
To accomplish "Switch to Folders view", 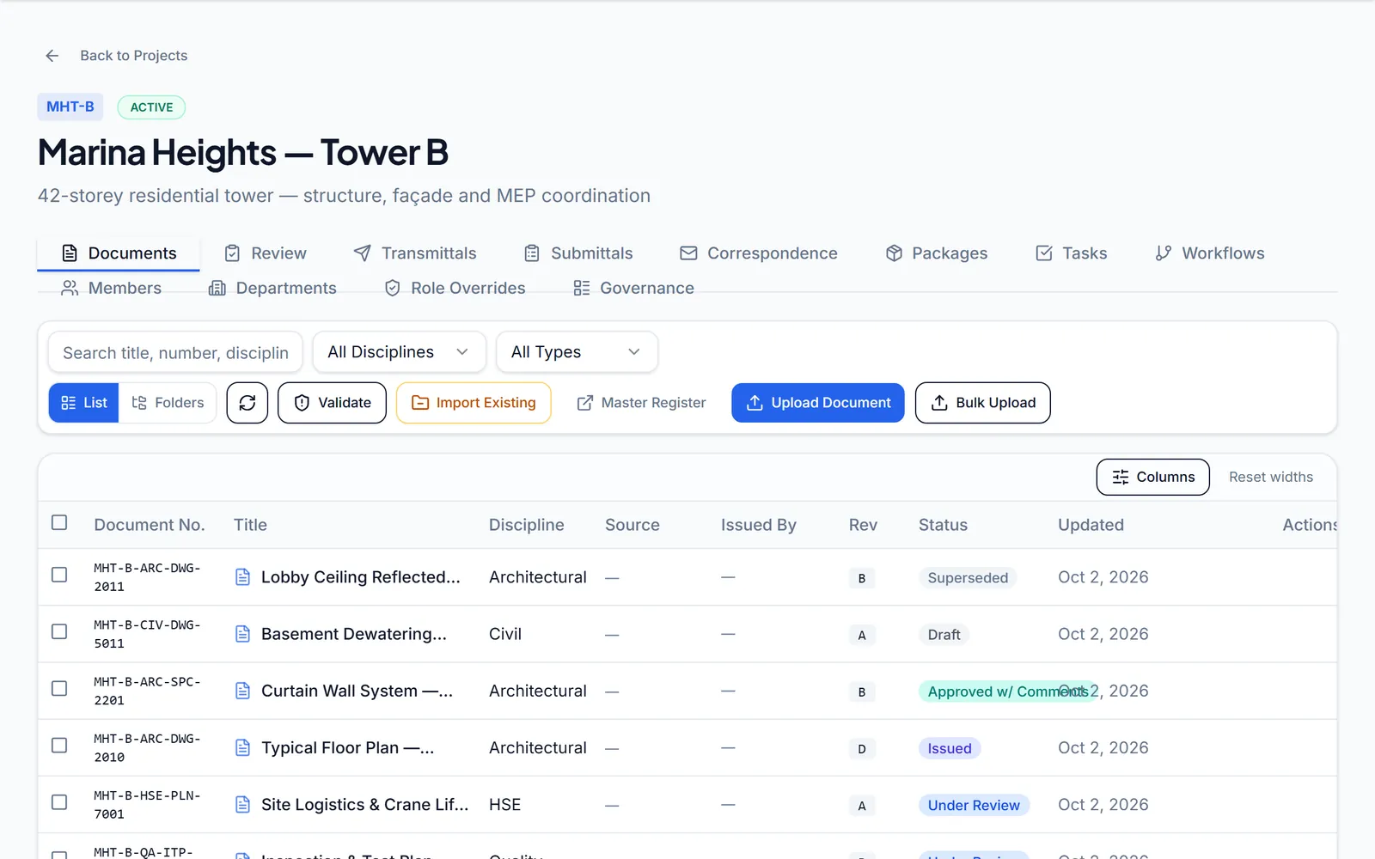I will point(168,403).
